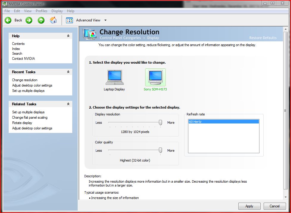Go to Home via the house icon
291x213 pixels.
pyautogui.click(x=53, y=20)
